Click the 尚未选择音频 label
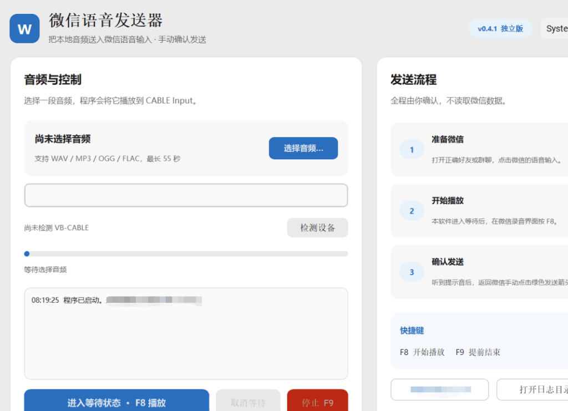 (x=63, y=139)
